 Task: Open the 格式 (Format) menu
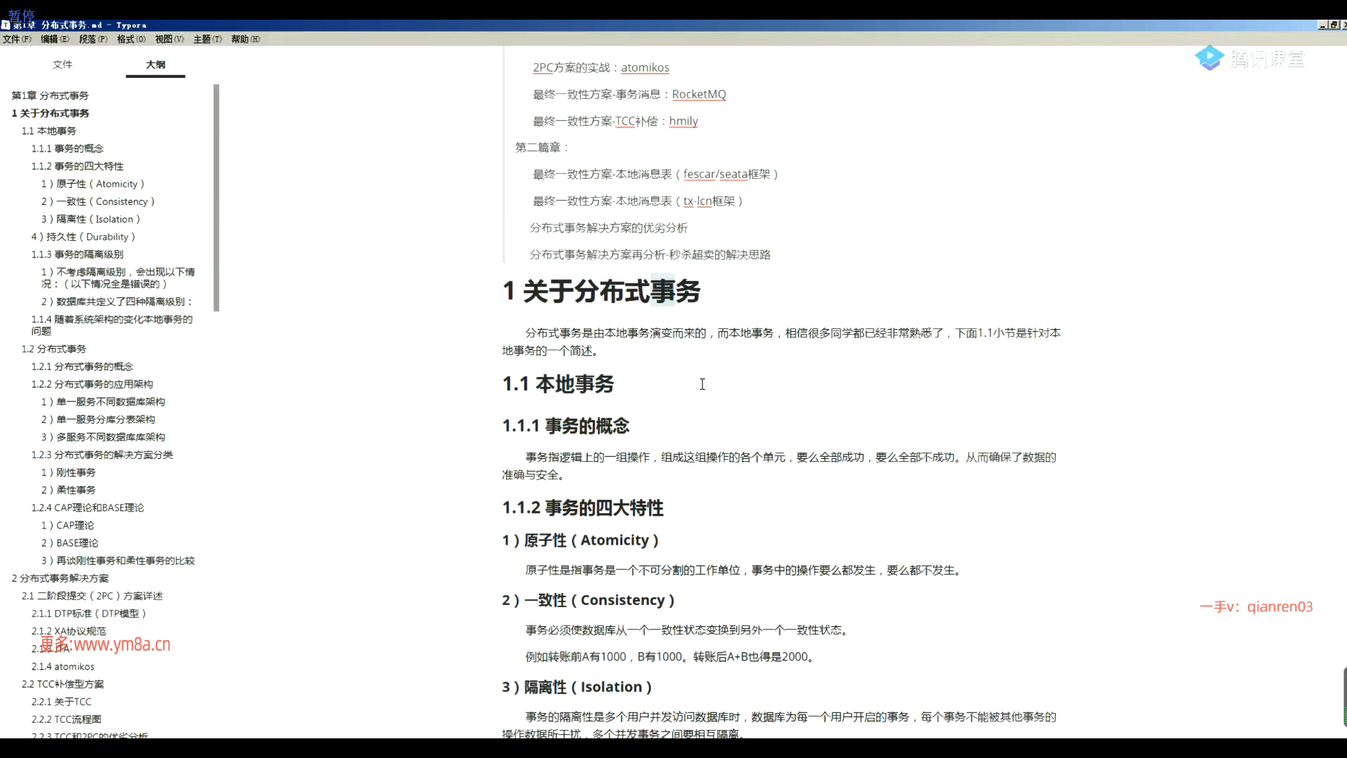[x=130, y=39]
